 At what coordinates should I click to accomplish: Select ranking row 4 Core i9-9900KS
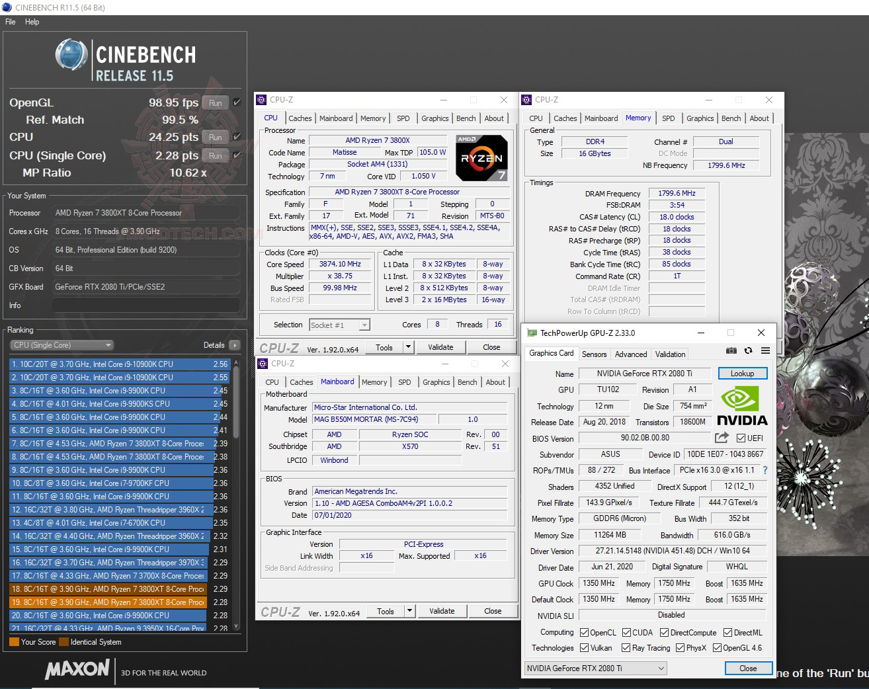[119, 404]
